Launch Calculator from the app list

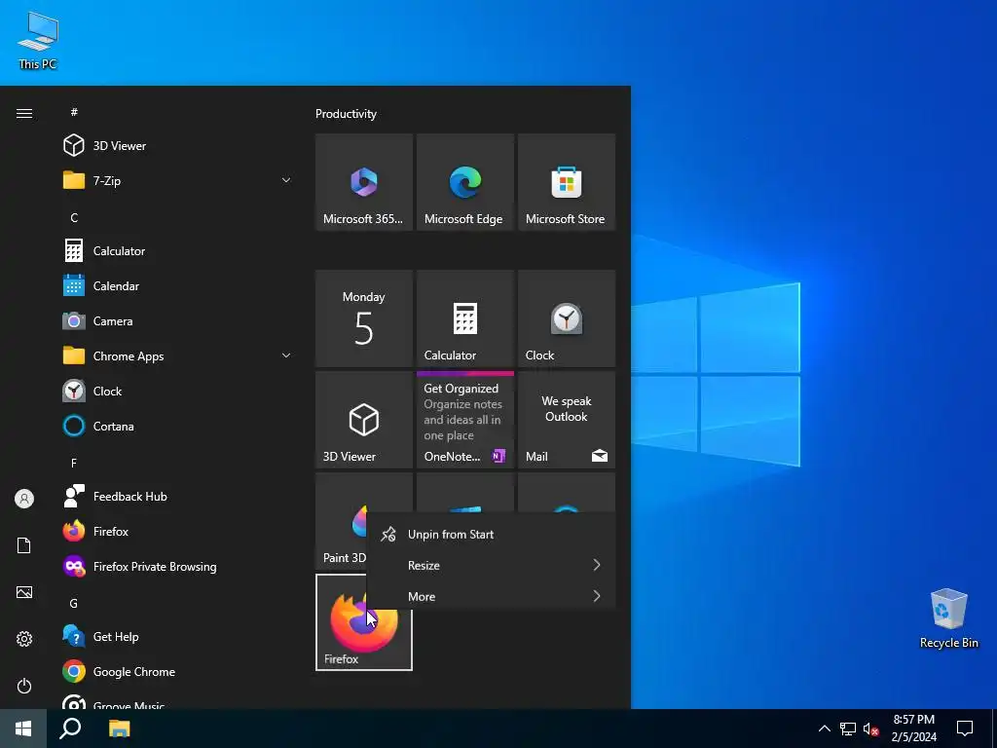coord(177,250)
